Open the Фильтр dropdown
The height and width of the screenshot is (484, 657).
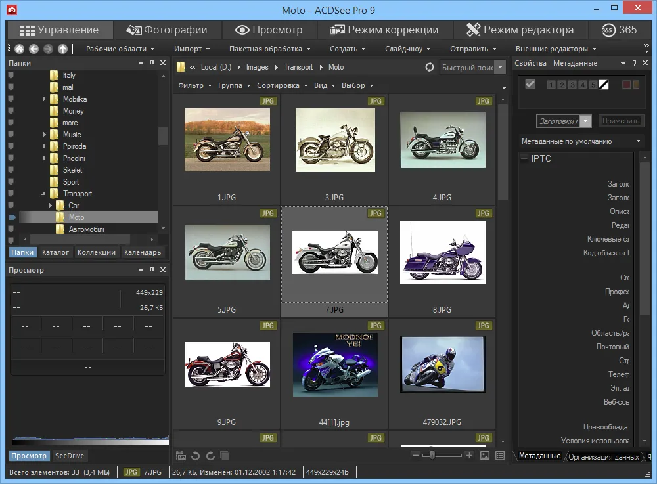coord(195,85)
